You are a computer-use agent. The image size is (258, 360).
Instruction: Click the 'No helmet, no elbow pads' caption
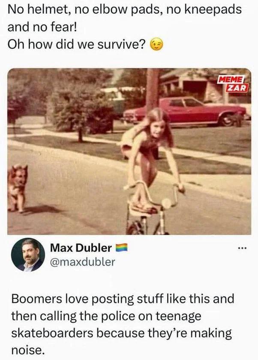click(x=125, y=9)
